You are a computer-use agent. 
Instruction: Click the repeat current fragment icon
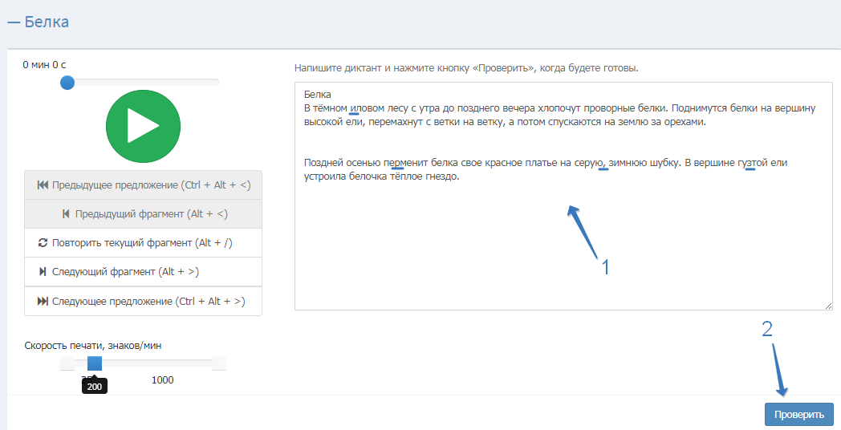pyautogui.click(x=43, y=243)
